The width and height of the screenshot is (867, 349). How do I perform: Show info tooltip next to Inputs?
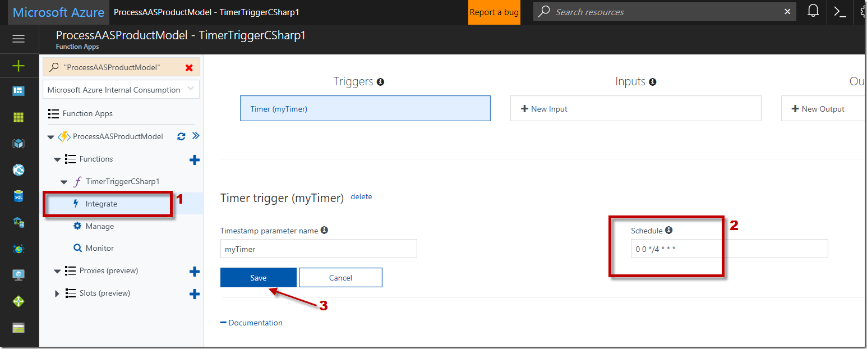pos(652,82)
